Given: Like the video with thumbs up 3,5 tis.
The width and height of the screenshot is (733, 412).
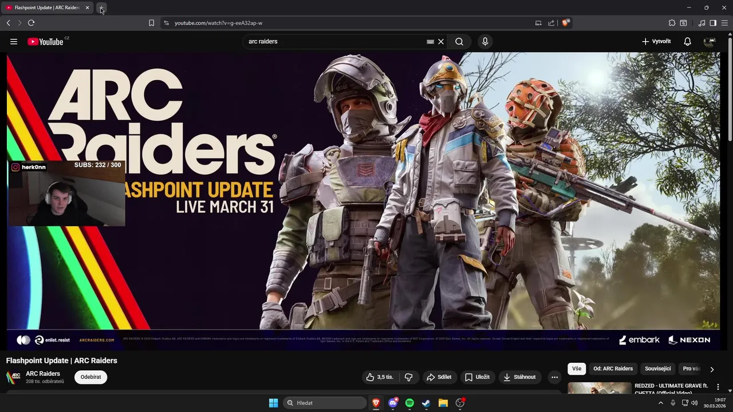Looking at the screenshot, I should 380,377.
